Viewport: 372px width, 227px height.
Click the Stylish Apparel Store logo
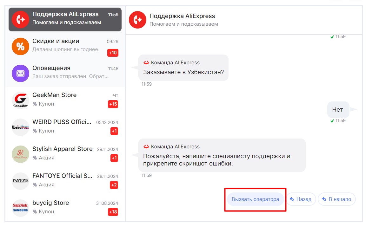tap(20, 154)
